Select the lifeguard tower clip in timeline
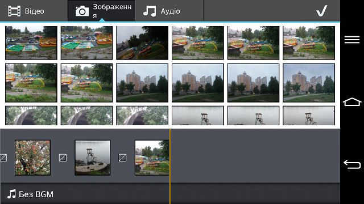The height and width of the screenshot is (204, 364). click(92, 158)
